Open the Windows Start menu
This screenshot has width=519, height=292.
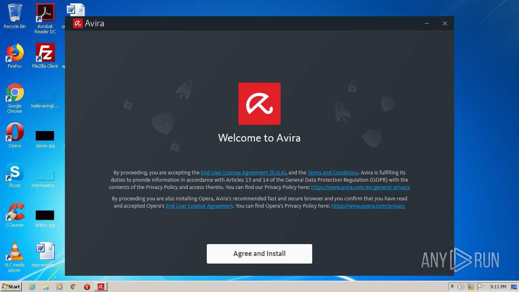tap(11, 287)
